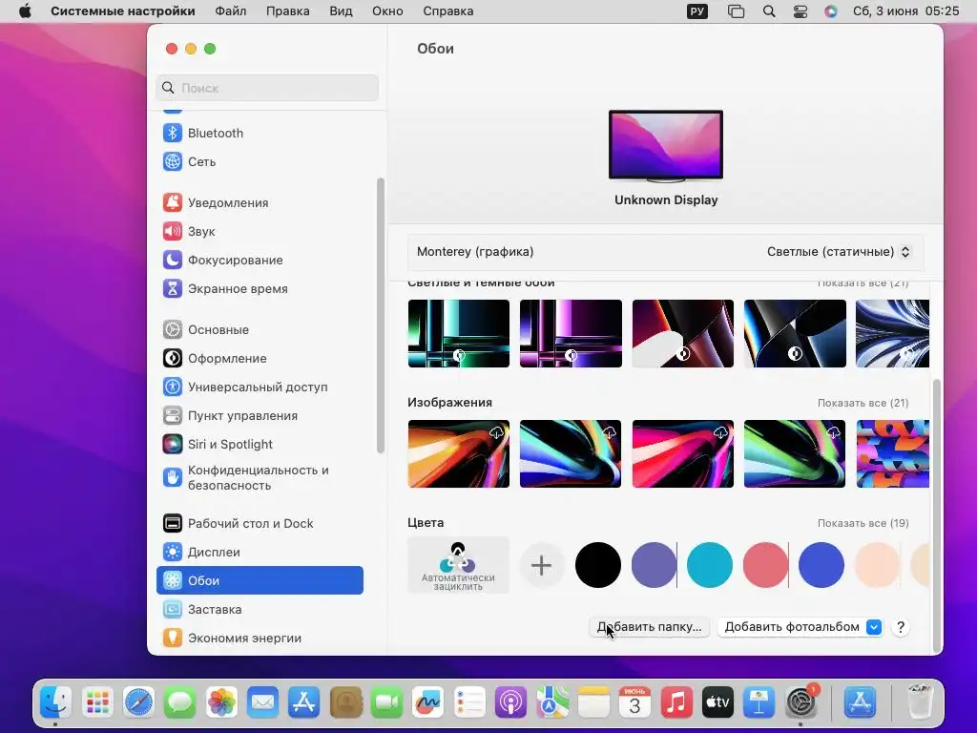This screenshot has width=977, height=733.
Task: Choose the purple color swatch
Action: pos(654,565)
